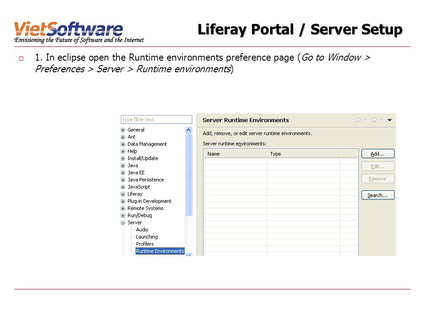428x321 pixels.
Task: Collapse the Server tree node
Action: (x=123, y=223)
